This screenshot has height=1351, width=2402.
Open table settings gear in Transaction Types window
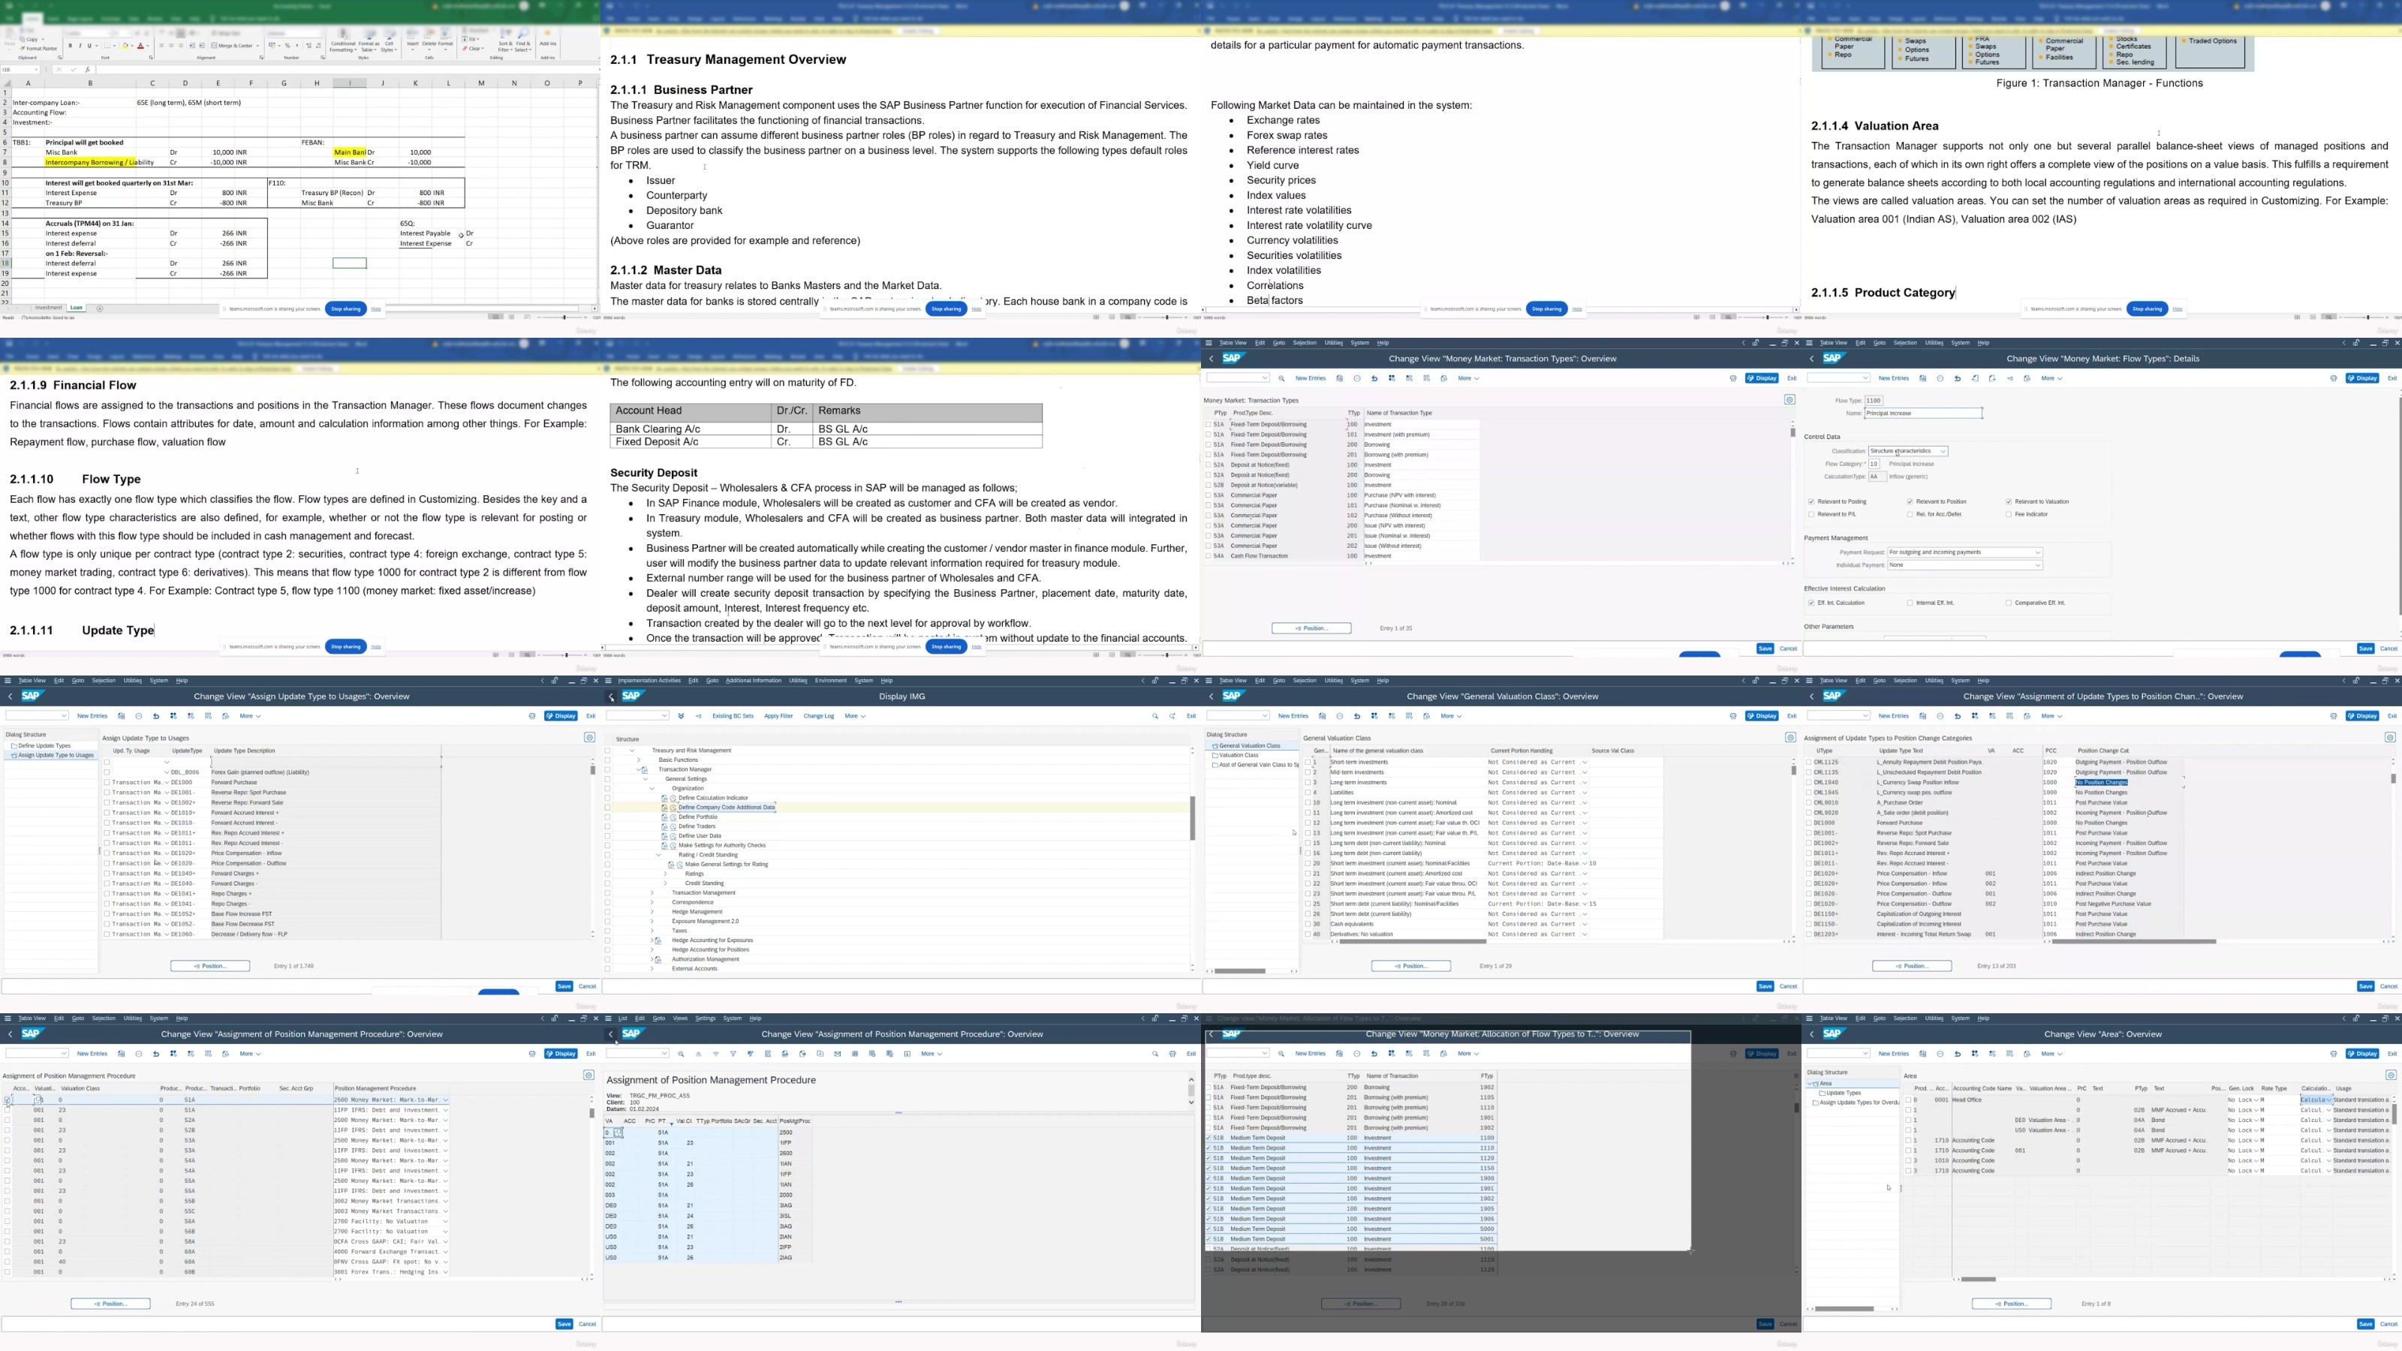tap(1789, 400)
